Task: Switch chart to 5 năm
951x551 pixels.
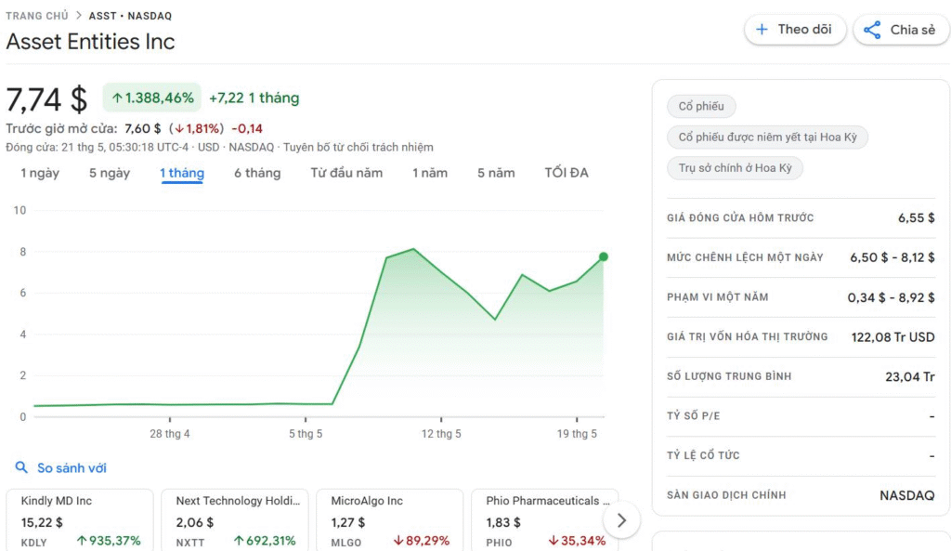Action: tap(496, 173)
